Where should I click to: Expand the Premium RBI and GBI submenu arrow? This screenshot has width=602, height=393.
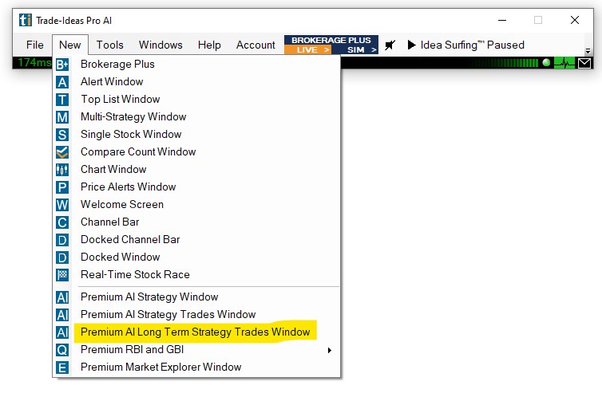click(329, 350)
